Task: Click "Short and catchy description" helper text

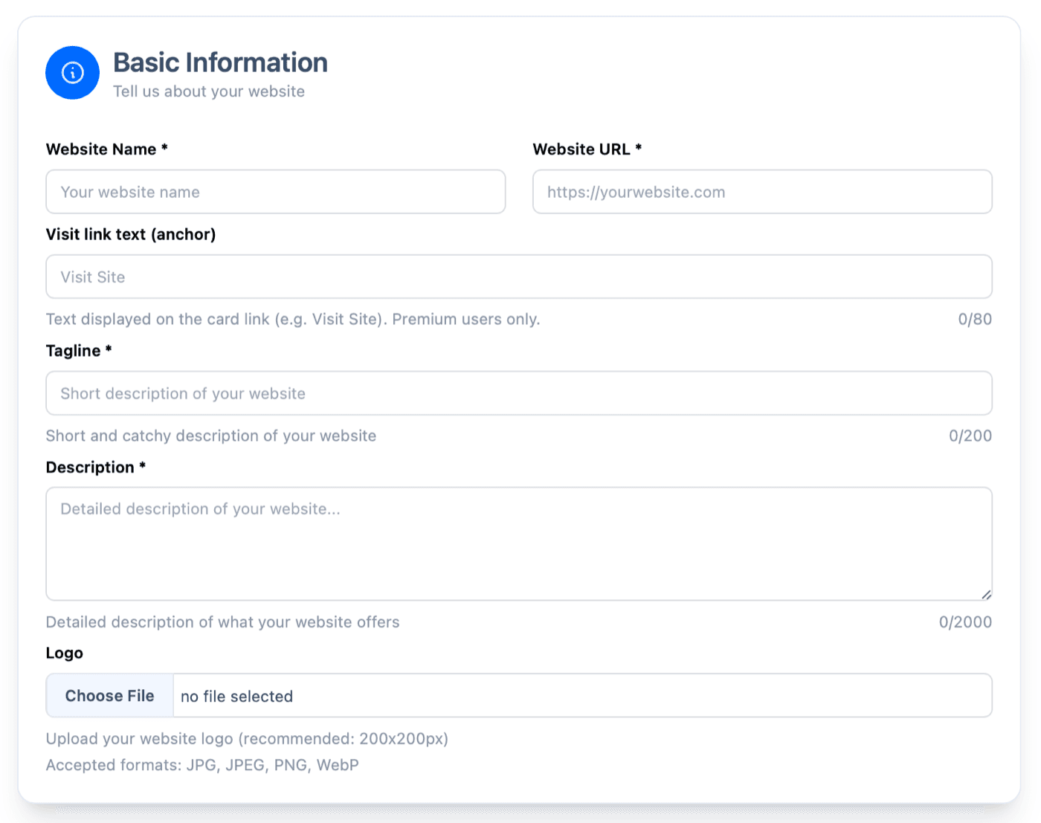Action: [x=211, y=436]
